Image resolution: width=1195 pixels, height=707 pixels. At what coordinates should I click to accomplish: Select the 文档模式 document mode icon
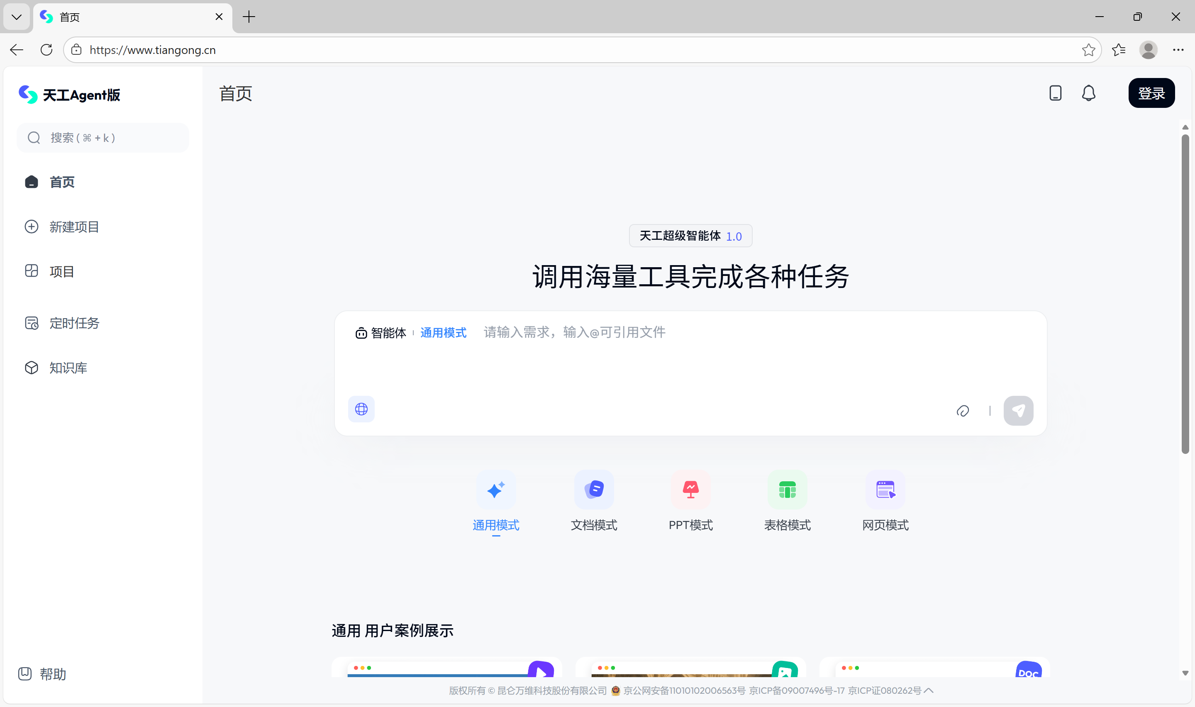(x=593, y=490)
